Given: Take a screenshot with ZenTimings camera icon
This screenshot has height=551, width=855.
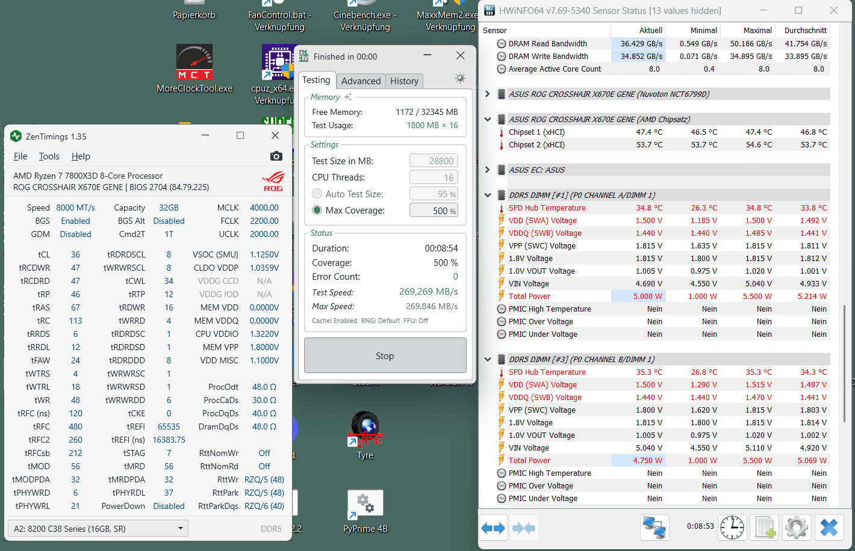Looking at the screenshot, I should point(276,156).
